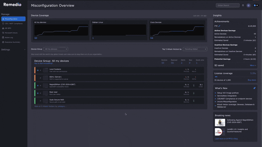The image size is (262, 147).
Task: Click the count under the Debian Linux chart
Action: point(93,38)
